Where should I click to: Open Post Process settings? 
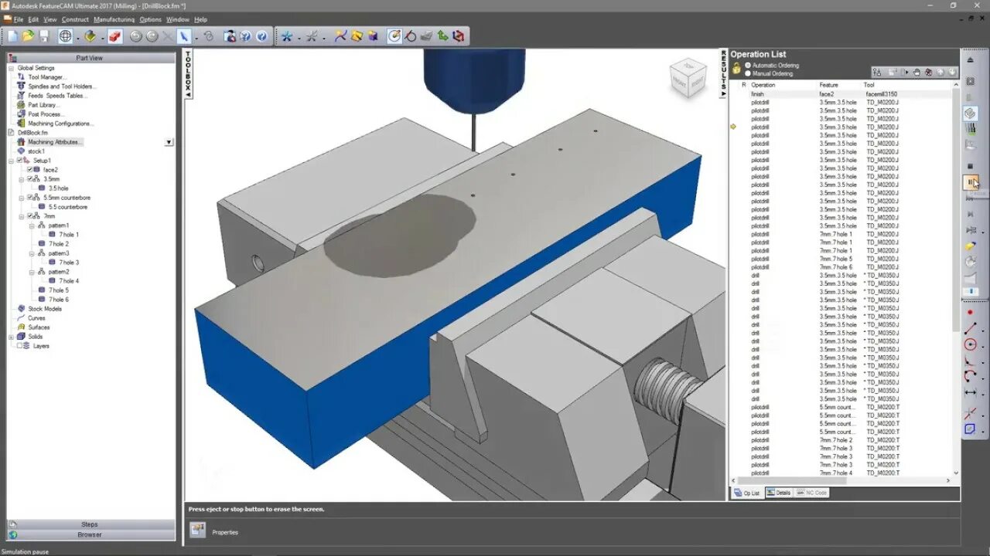pyautogui.click(x=46, y=114)
